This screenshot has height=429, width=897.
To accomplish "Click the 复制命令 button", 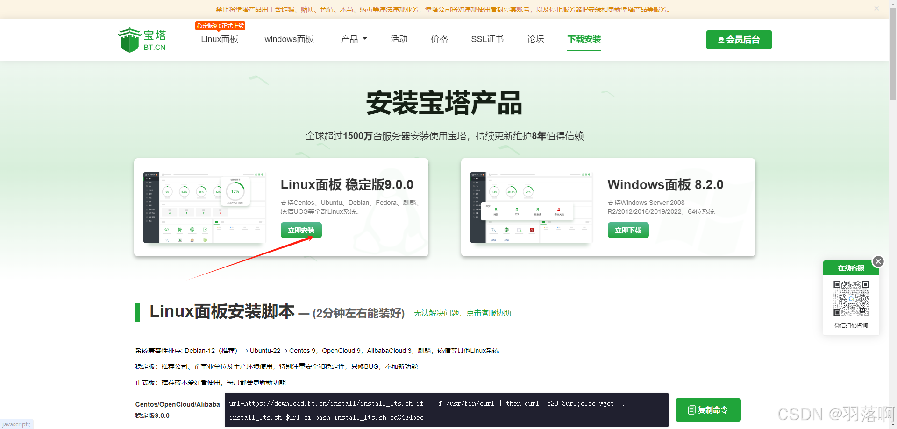I will [708, 410].
